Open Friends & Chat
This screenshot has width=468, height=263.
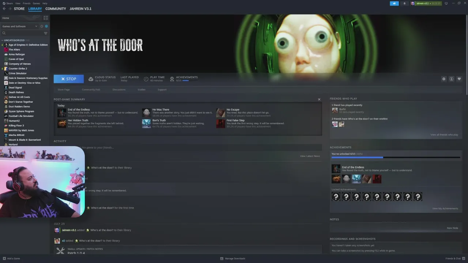455,259
